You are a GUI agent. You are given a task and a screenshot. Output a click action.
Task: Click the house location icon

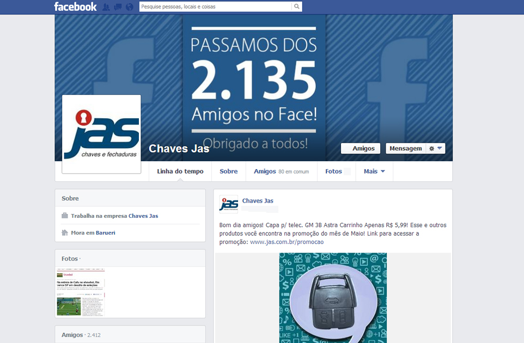pyautogui.click(x=64, y=232)
